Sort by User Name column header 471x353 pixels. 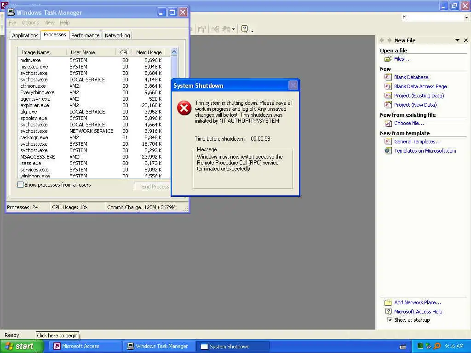point(92,52)
